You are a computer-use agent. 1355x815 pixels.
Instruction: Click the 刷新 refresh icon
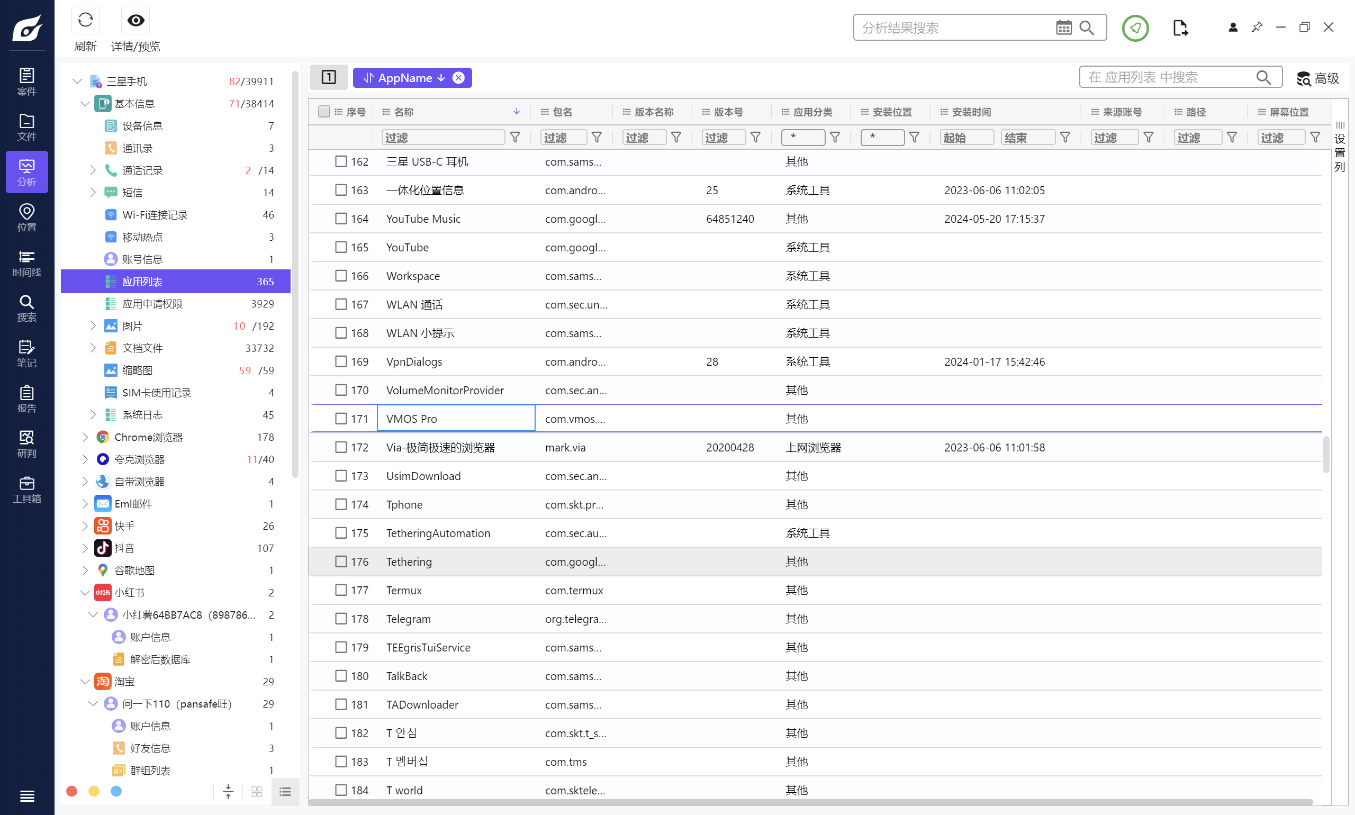(85, 21)
